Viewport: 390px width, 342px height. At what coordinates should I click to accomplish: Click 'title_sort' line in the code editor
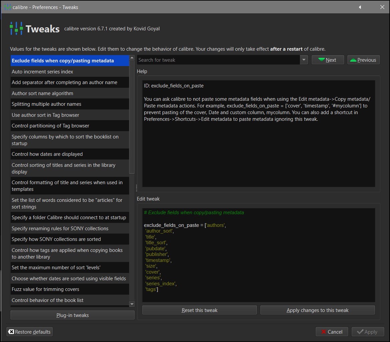click(156, 243)
